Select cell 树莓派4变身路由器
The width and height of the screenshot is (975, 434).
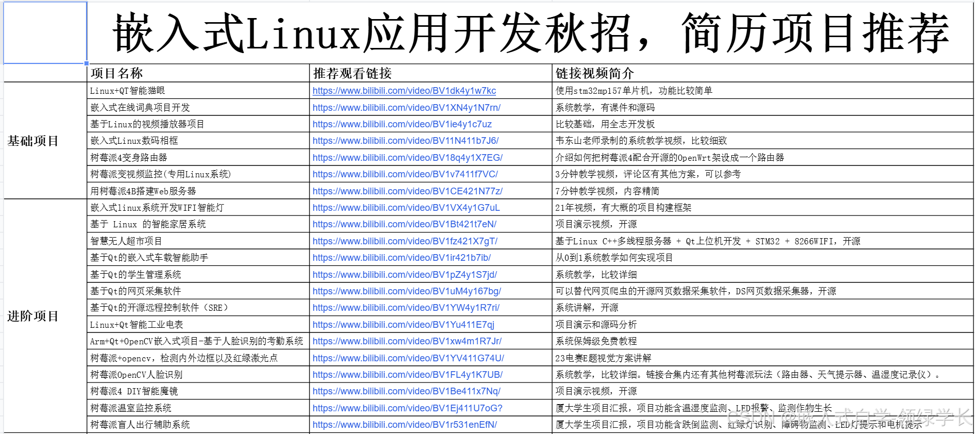[x=198, y=158]
